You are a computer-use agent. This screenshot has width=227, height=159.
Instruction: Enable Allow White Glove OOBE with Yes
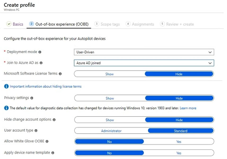(x=179, y=142)
